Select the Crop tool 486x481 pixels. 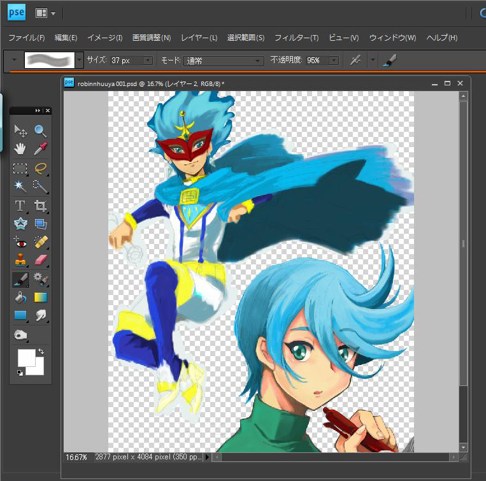[x=41, y=206]
